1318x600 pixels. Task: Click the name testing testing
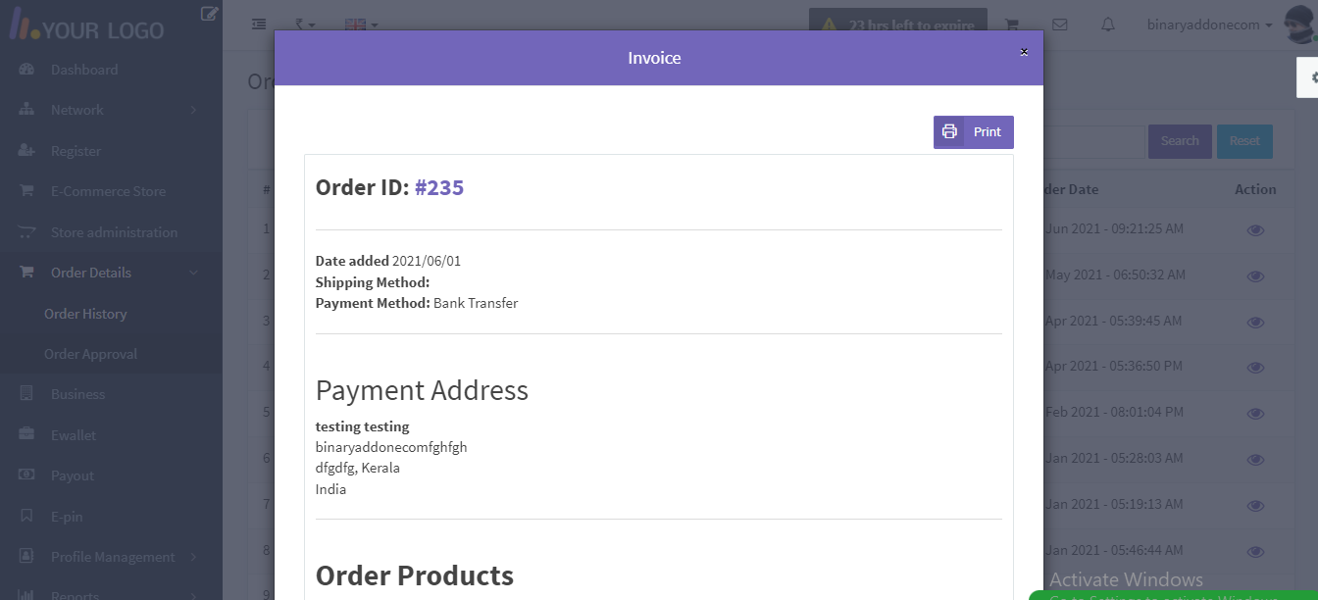pyautogui.click(x=363, y=426)
